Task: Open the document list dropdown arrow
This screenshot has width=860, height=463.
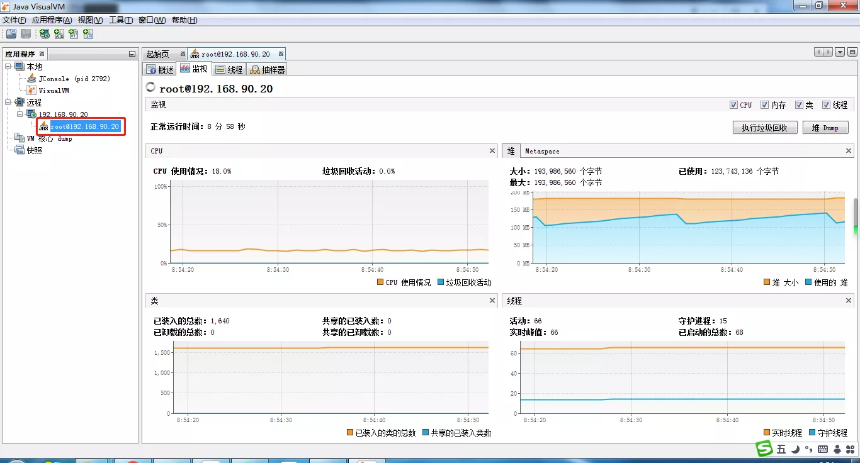Action: pyautogui.click(x=840, y=52)
